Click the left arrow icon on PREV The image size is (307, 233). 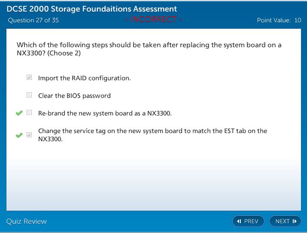(239, 221)
